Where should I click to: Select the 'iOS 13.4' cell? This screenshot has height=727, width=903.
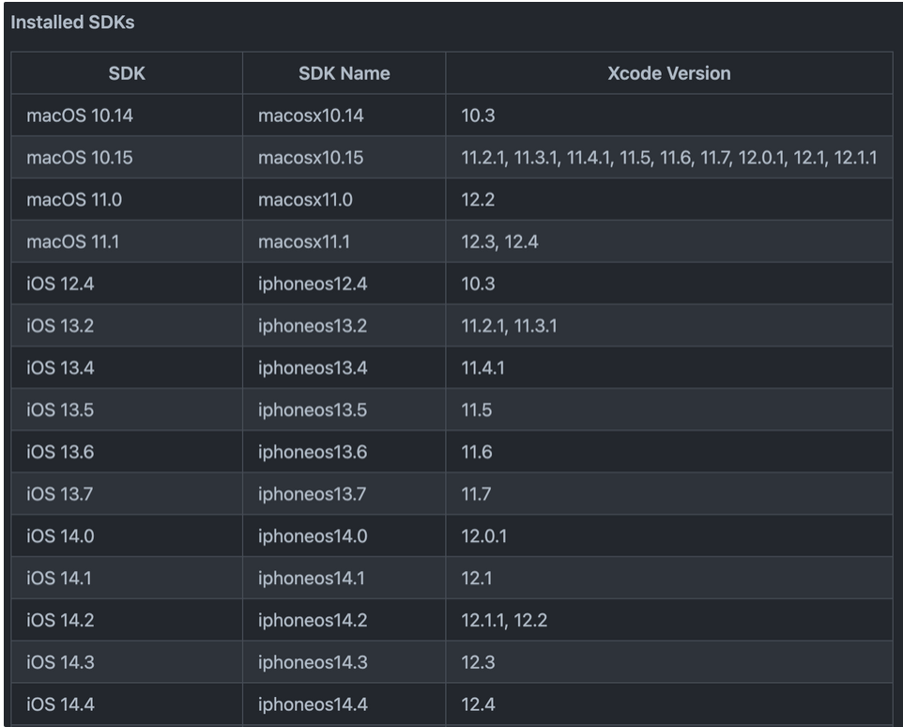(x=127, y=367)
